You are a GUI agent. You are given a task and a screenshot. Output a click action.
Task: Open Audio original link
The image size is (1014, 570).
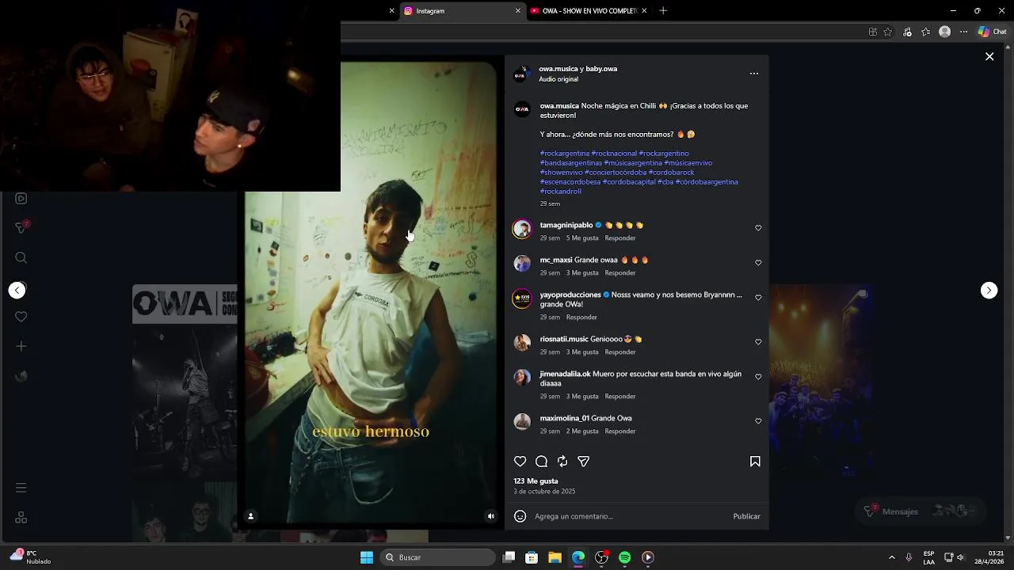558,80
